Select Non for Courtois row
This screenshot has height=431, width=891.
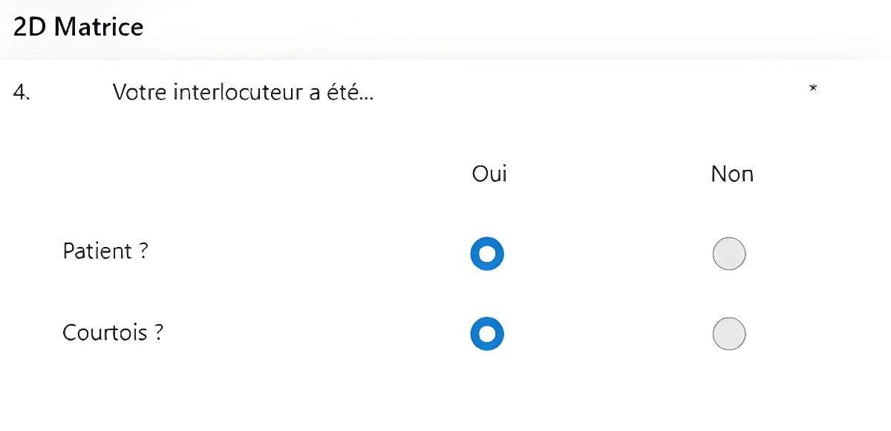click(x=728, y=334)
